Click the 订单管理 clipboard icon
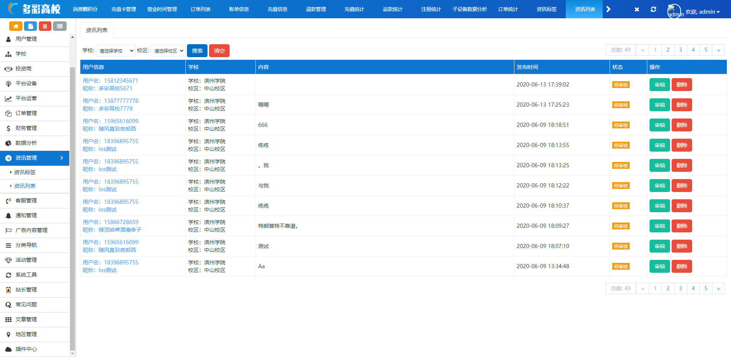Viewport: 731px width, 357px height. 8,114
